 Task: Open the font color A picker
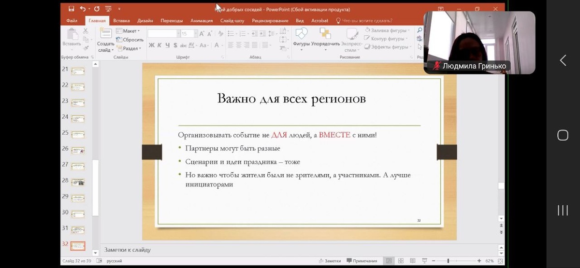(x=217, y=45)
